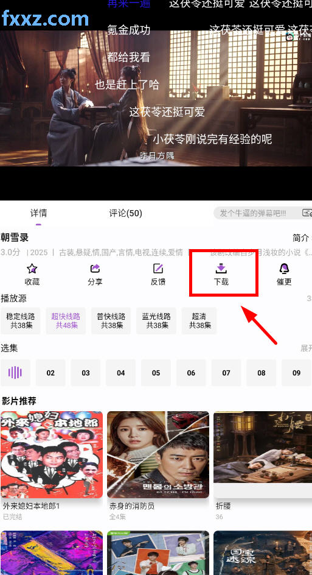Switch to the 详情 tab
This screenshot has width=312, height=575.
(38, 213)
